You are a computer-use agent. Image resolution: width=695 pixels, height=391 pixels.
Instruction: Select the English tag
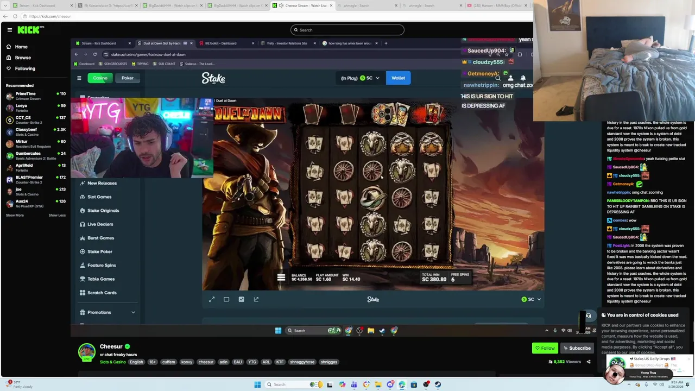point(136,362)
